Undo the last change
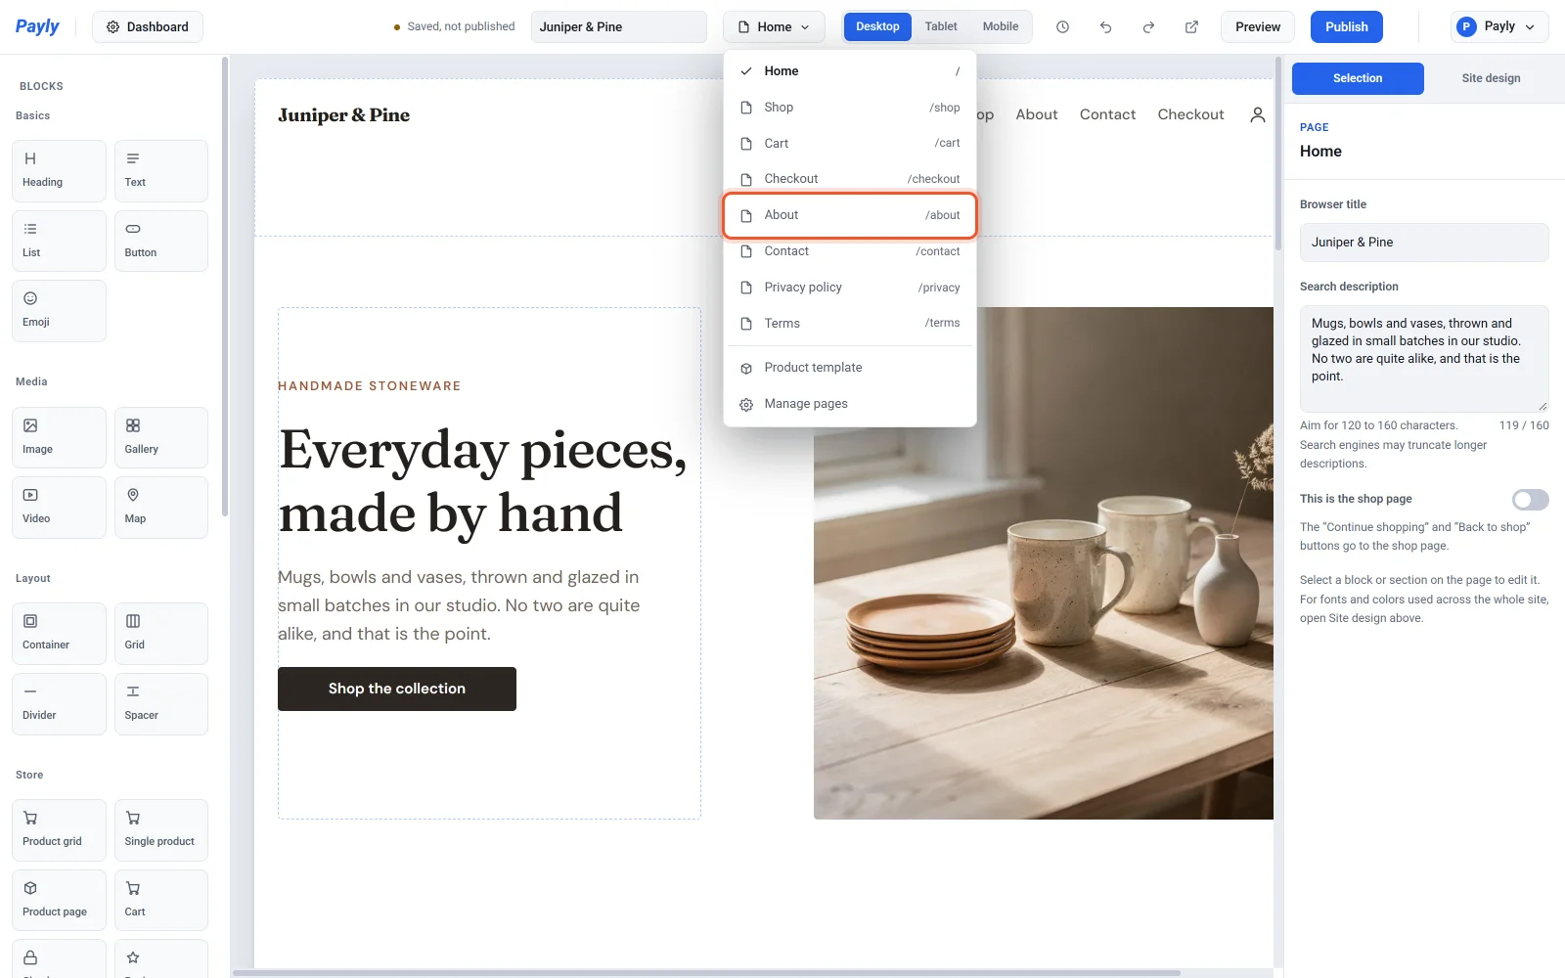This screenshot has width=1565, height=978. 1105,27
